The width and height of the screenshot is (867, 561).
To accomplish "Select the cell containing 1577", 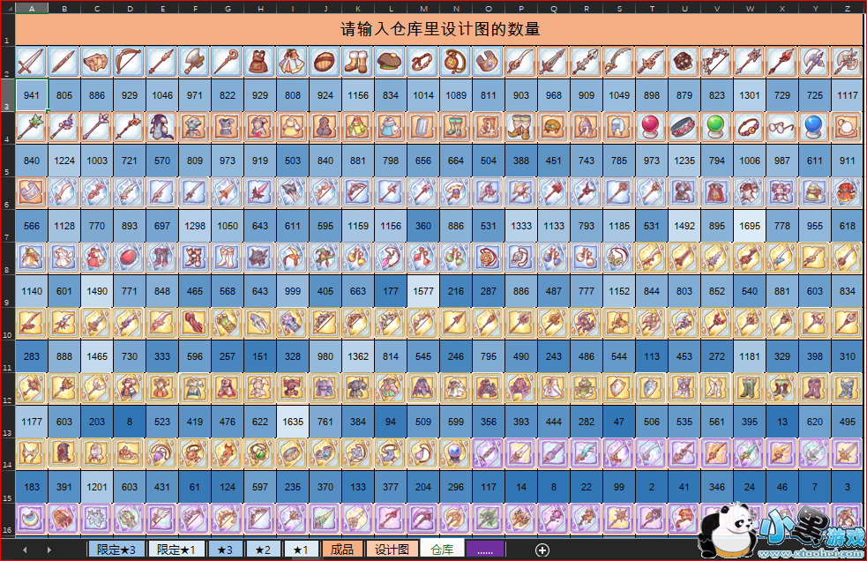I will [423, 291].
